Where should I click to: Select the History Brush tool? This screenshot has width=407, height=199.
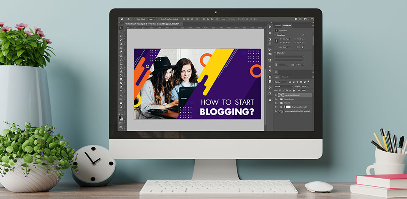coord(121,67)
